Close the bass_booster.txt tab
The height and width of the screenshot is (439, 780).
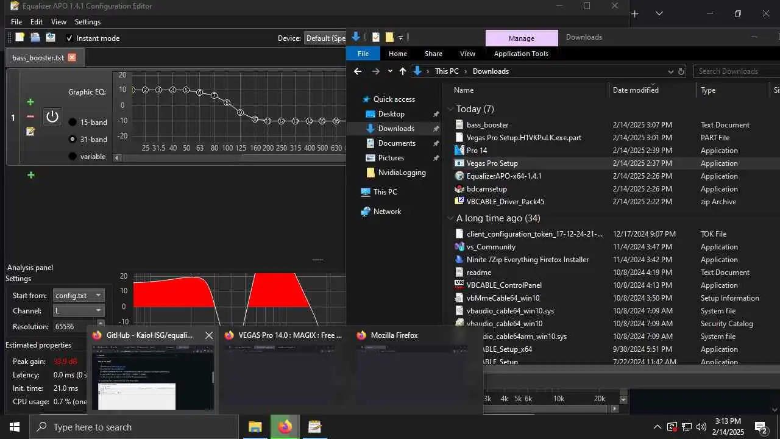[72, 57]
